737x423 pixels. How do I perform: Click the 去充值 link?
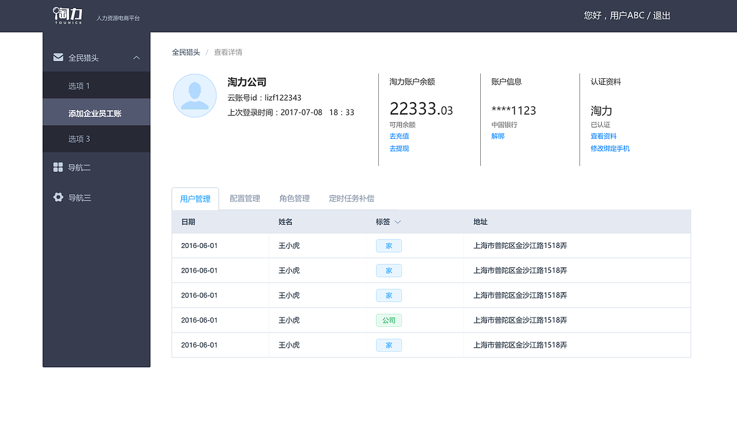click(399, 136)
